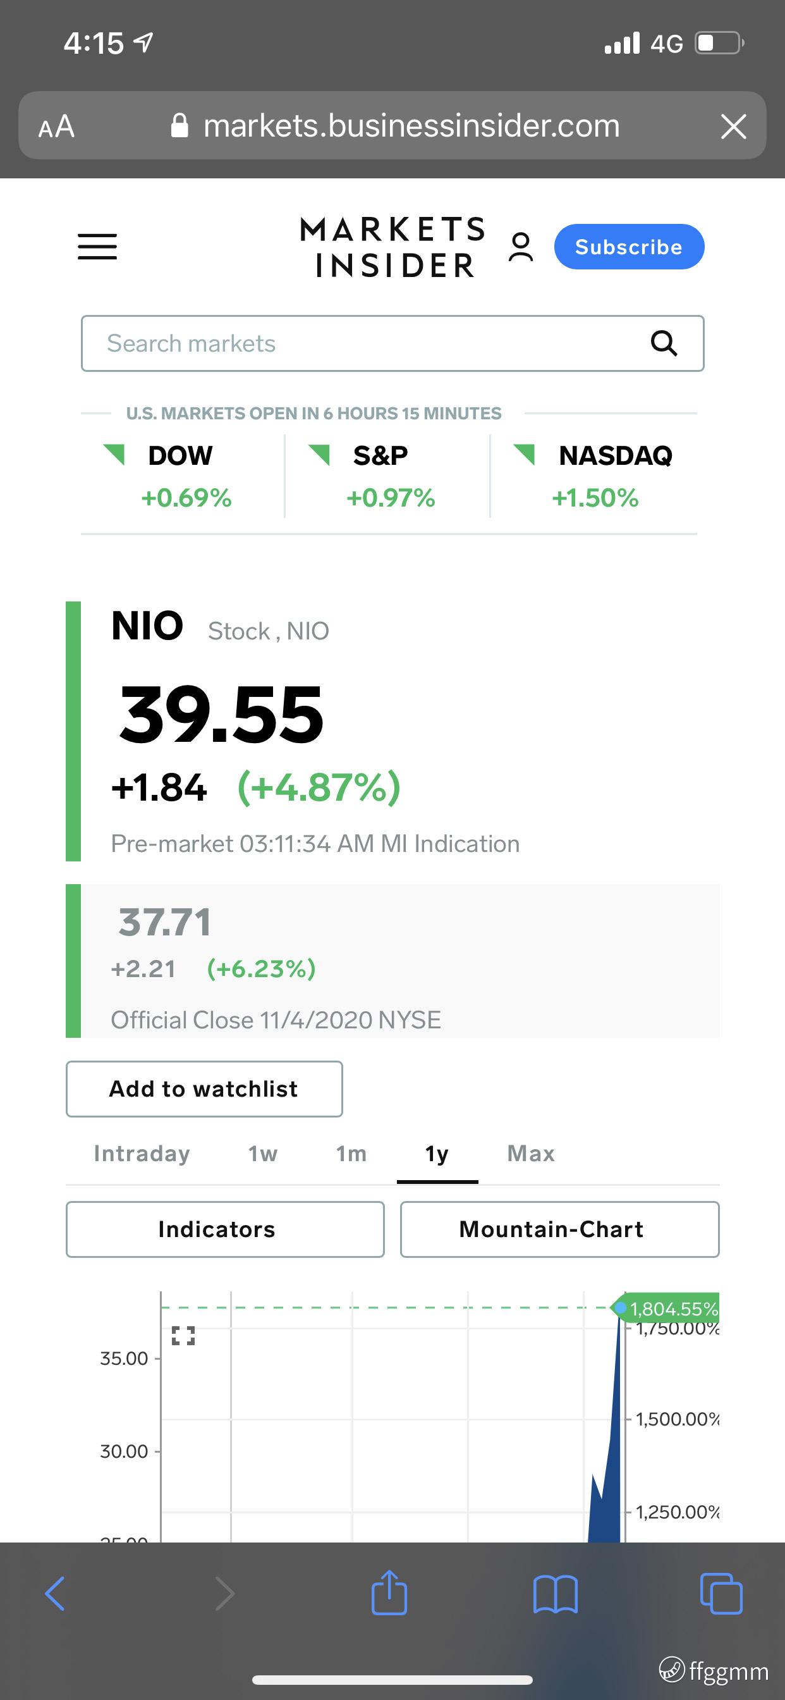Click the Subscribe button
Image resolution: width=785 pixels, height=1700 pixels.
point(630,247)
